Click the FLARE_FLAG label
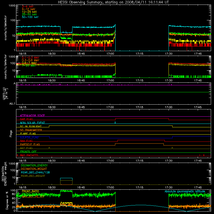The width and height of the screenshot is (214, 214). tap(28, 133)
